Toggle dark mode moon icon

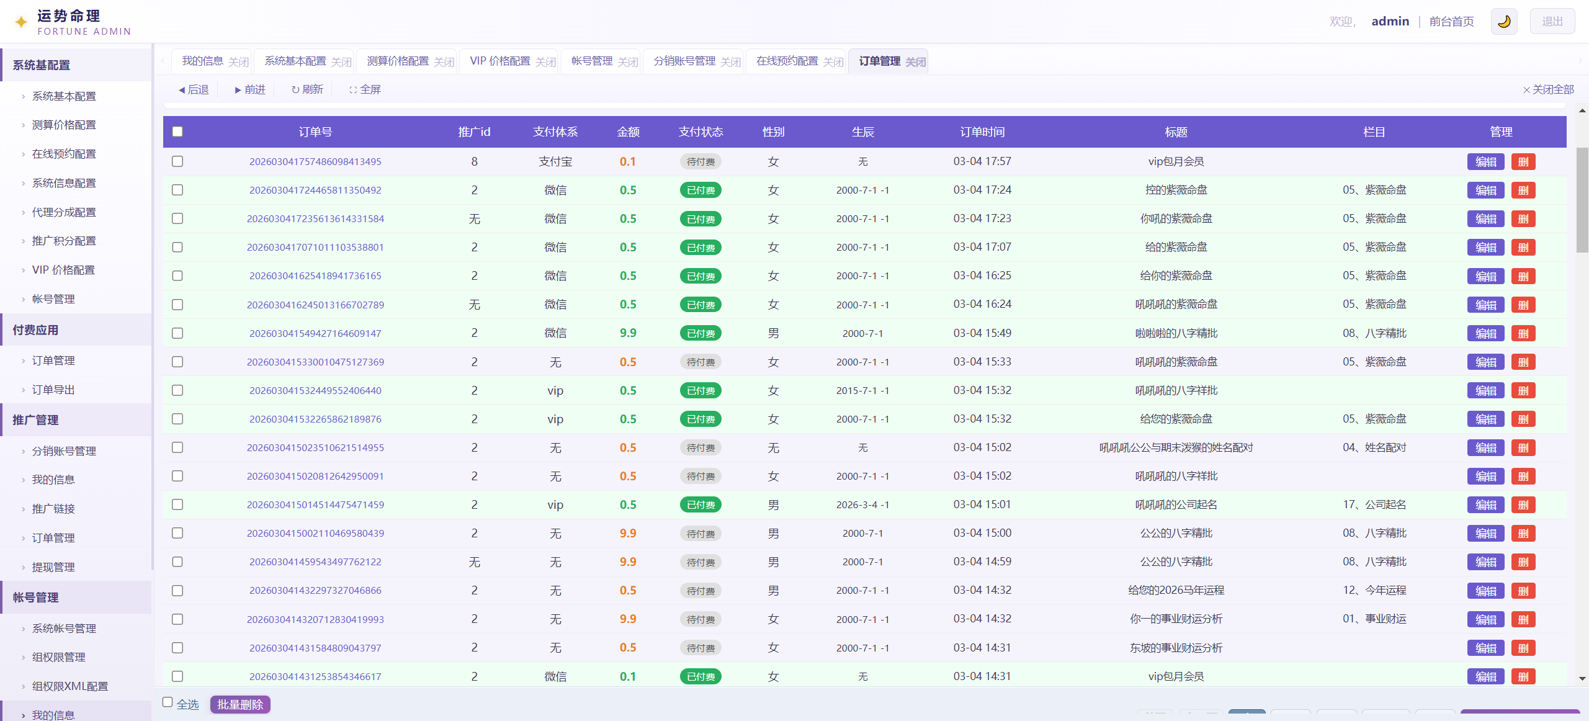click(1504, 22)
